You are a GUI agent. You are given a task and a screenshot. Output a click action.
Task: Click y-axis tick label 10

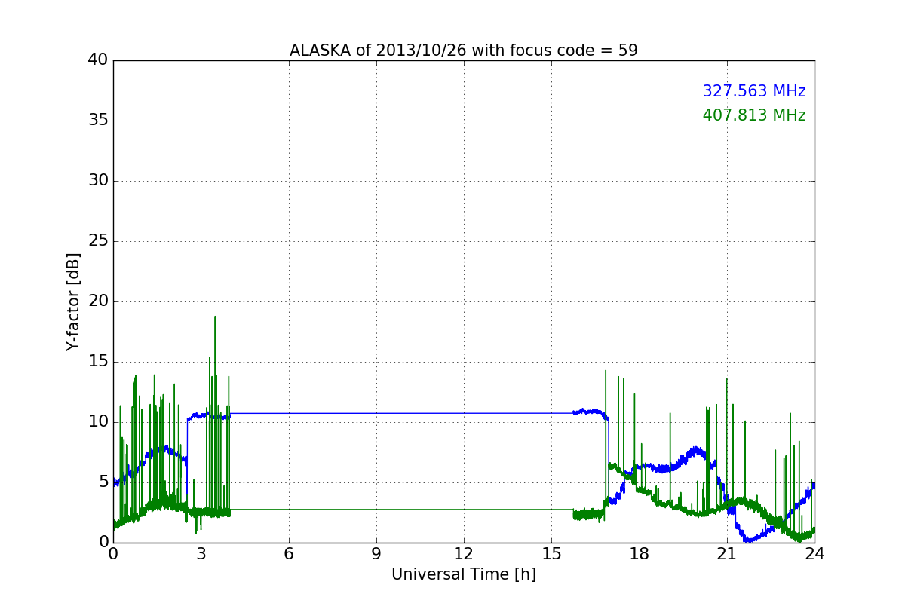click(x=98, y=422)
